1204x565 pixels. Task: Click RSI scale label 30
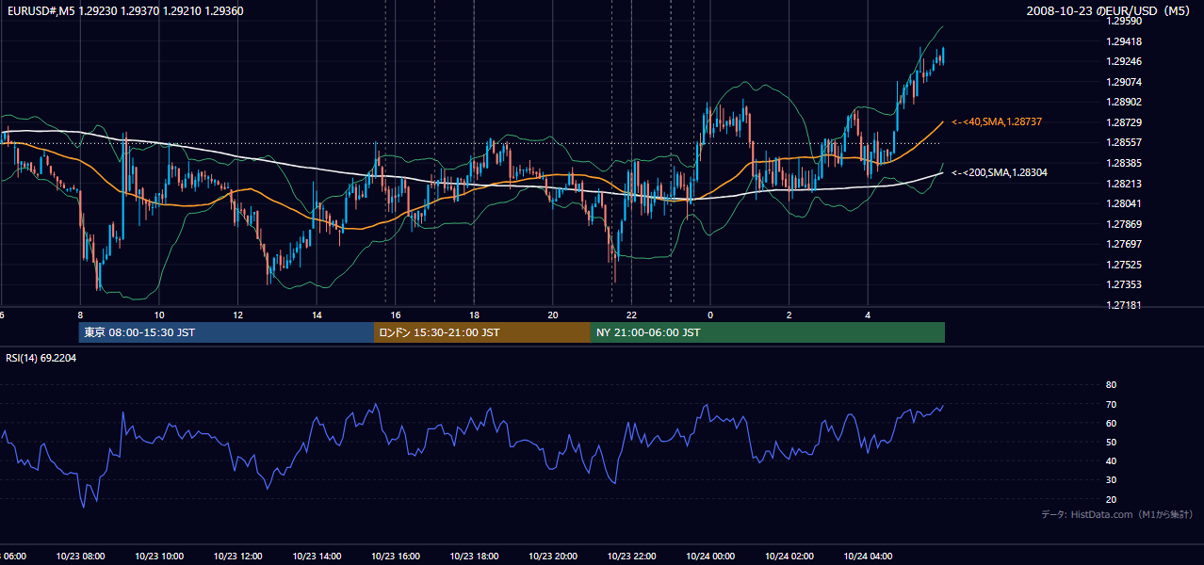1111,480
